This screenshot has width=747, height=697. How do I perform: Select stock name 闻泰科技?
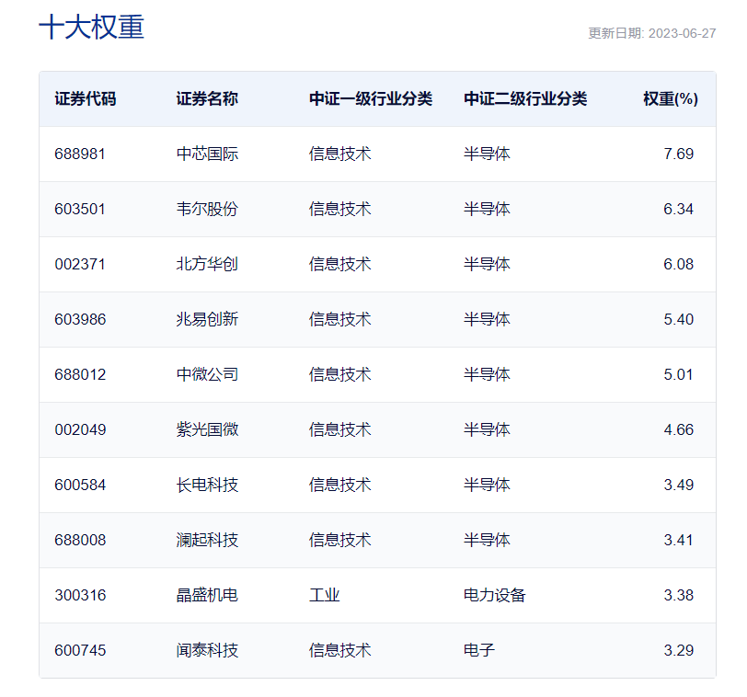tap(207, 651)
